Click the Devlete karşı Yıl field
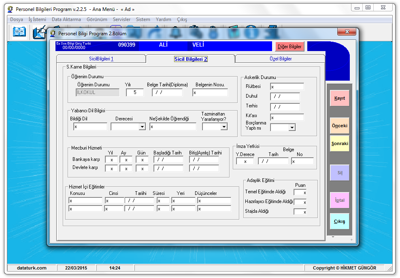 111,169
